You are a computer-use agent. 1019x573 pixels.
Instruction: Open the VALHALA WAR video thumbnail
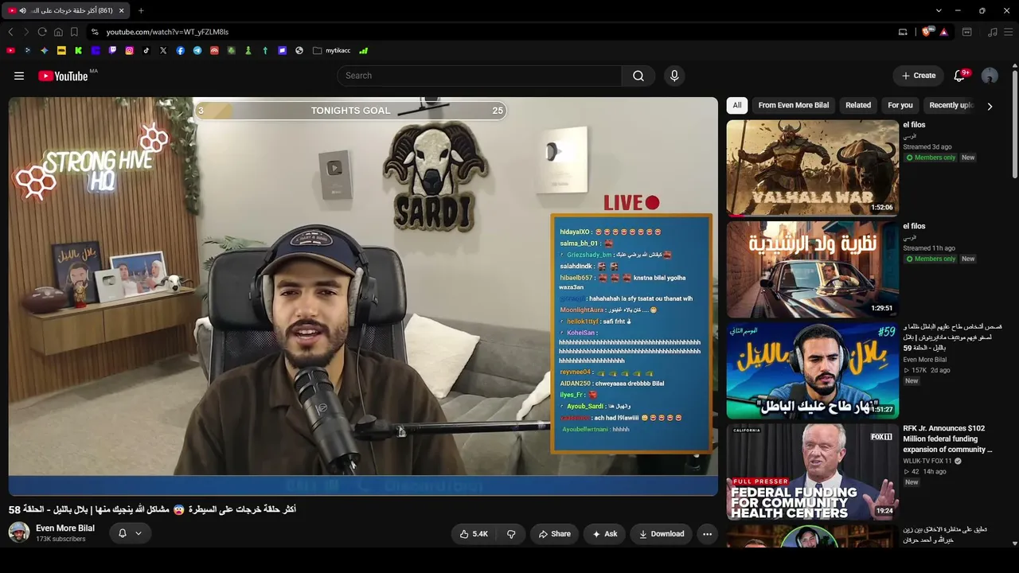[812, 168]
